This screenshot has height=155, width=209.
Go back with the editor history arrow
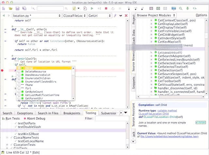pos(4,16)
